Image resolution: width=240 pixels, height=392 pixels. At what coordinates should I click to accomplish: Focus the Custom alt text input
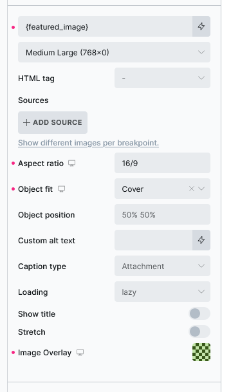(x=154, y=240)
